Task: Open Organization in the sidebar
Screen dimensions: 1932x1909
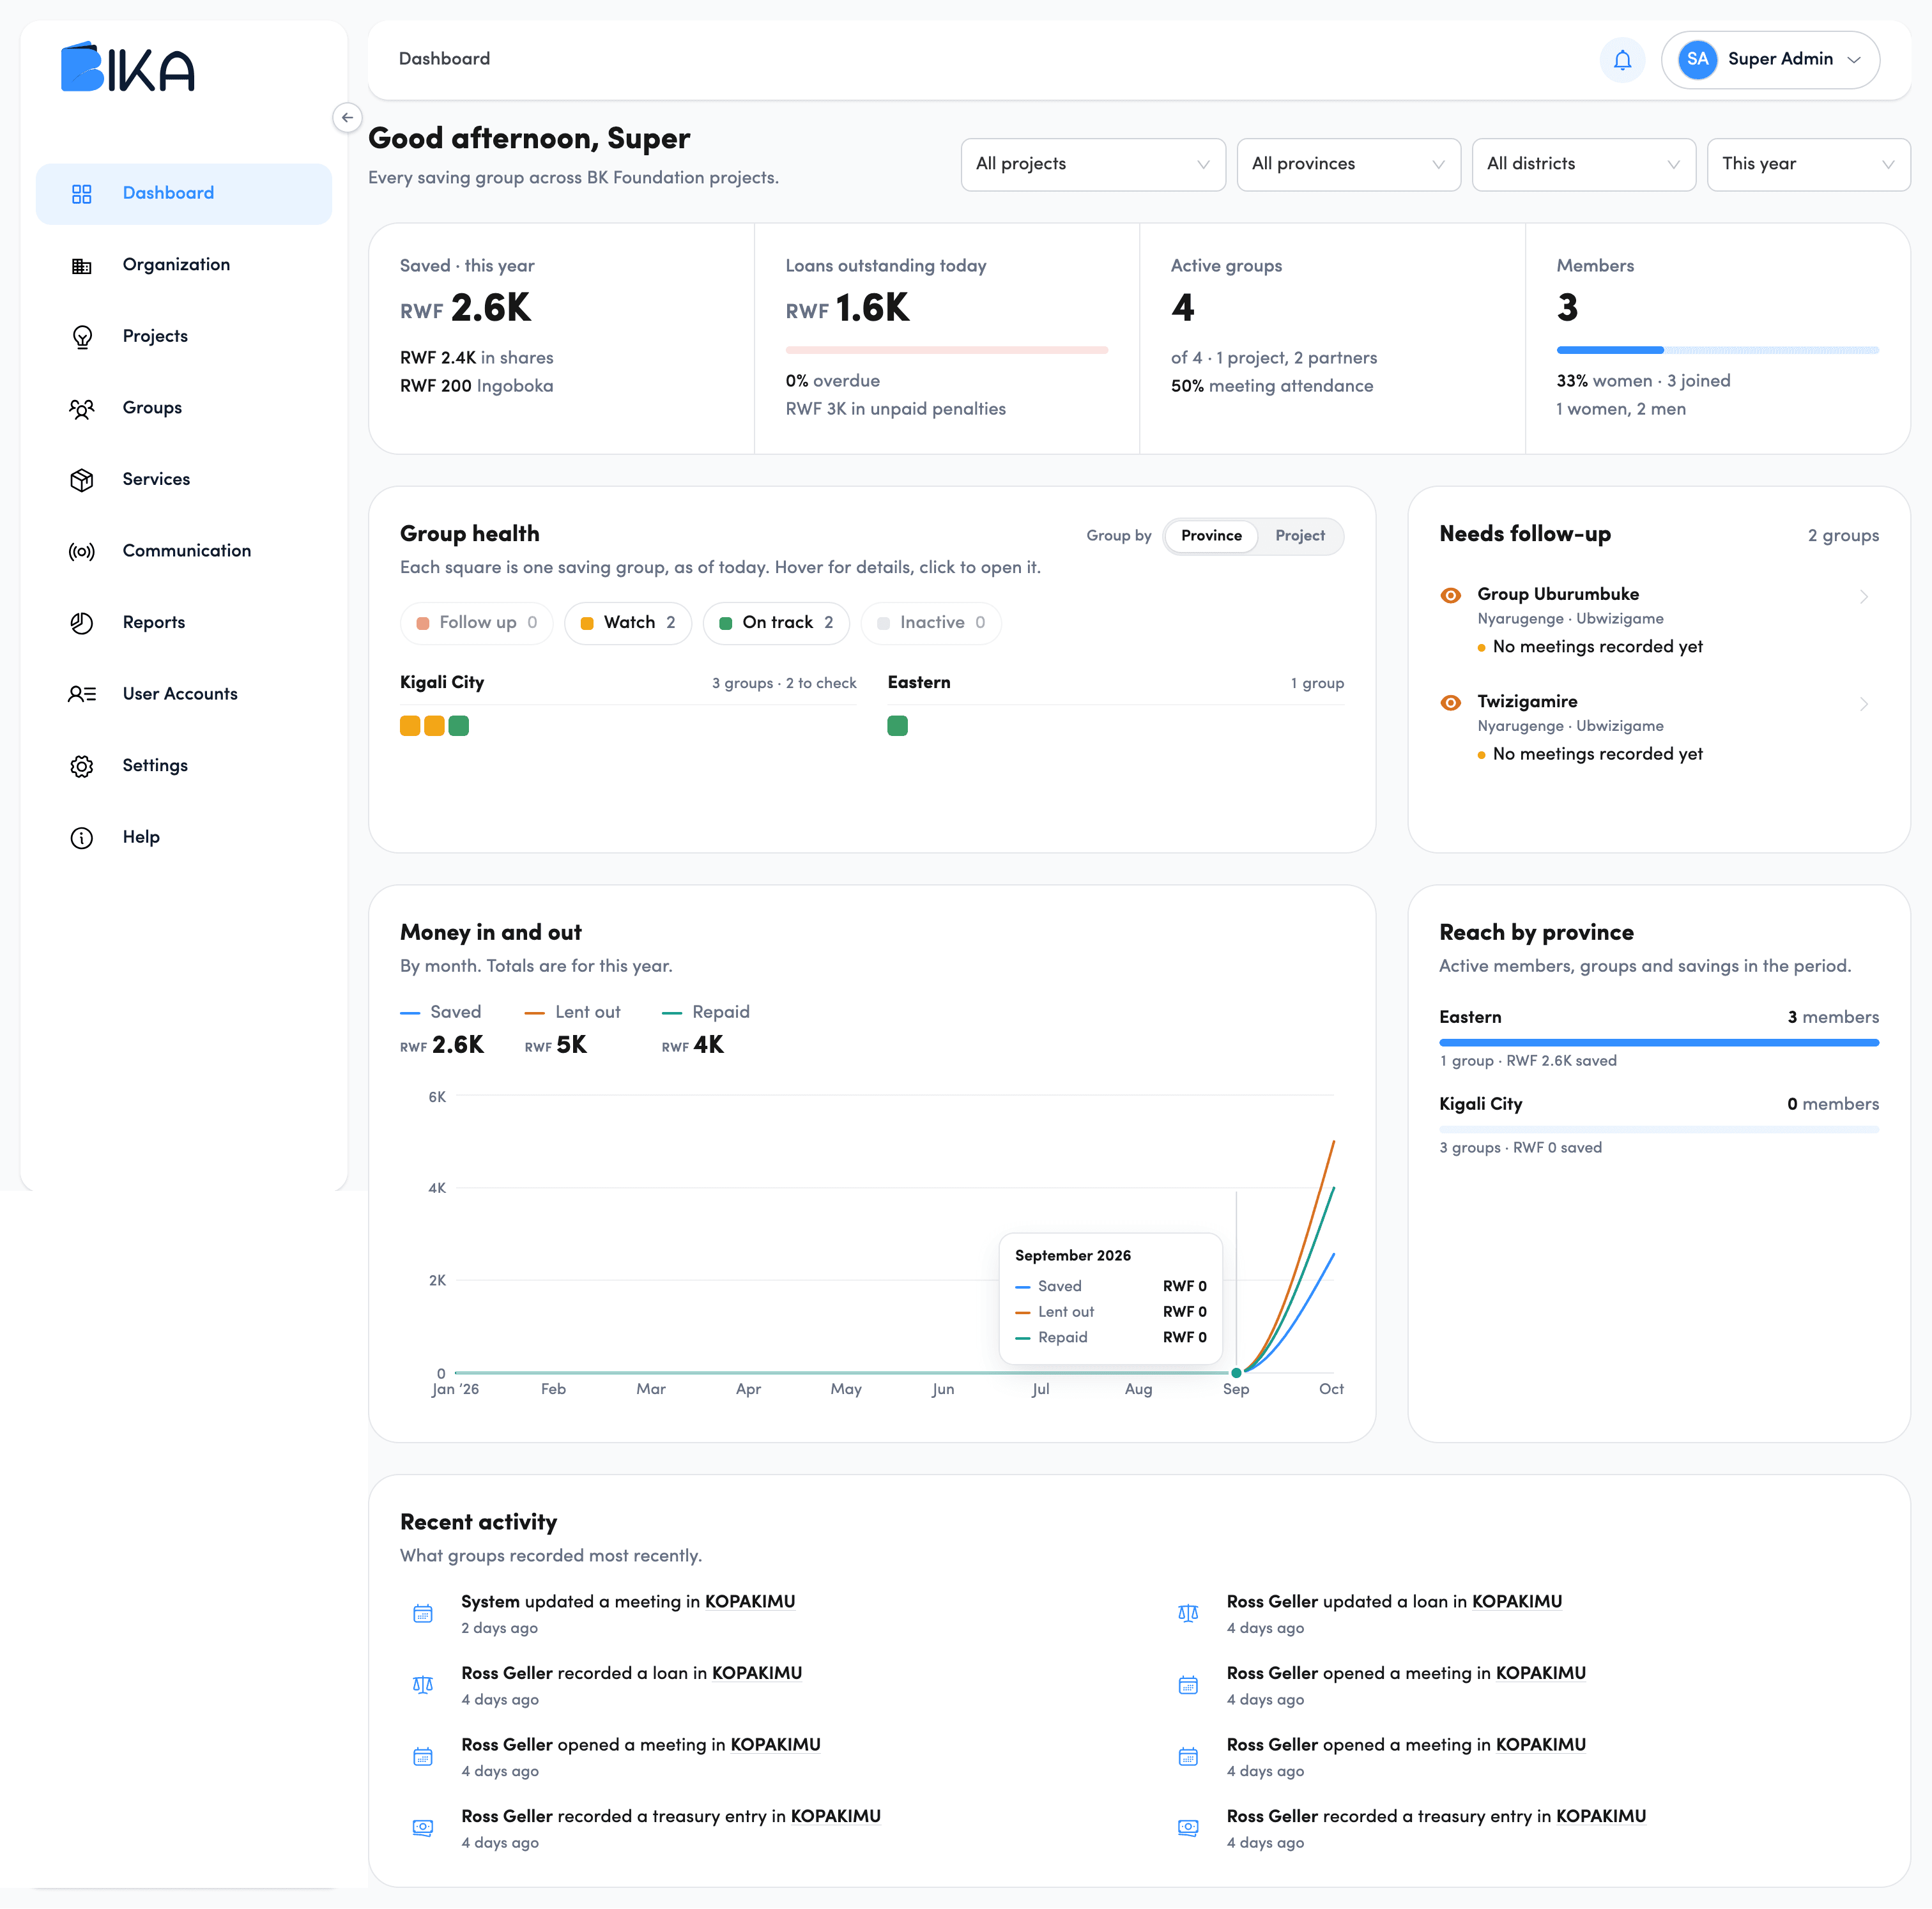Action: point(184,265)
